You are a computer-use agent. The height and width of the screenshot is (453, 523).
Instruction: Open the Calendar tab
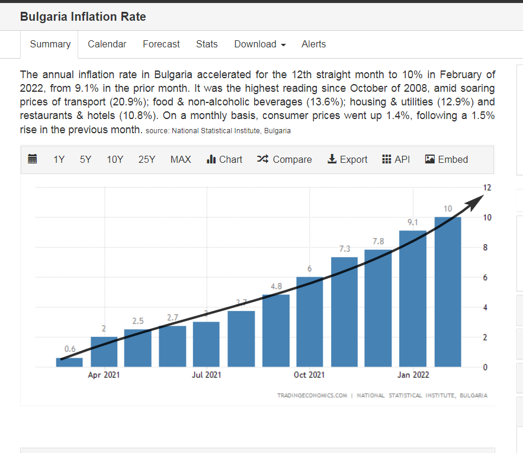(107, 44)
